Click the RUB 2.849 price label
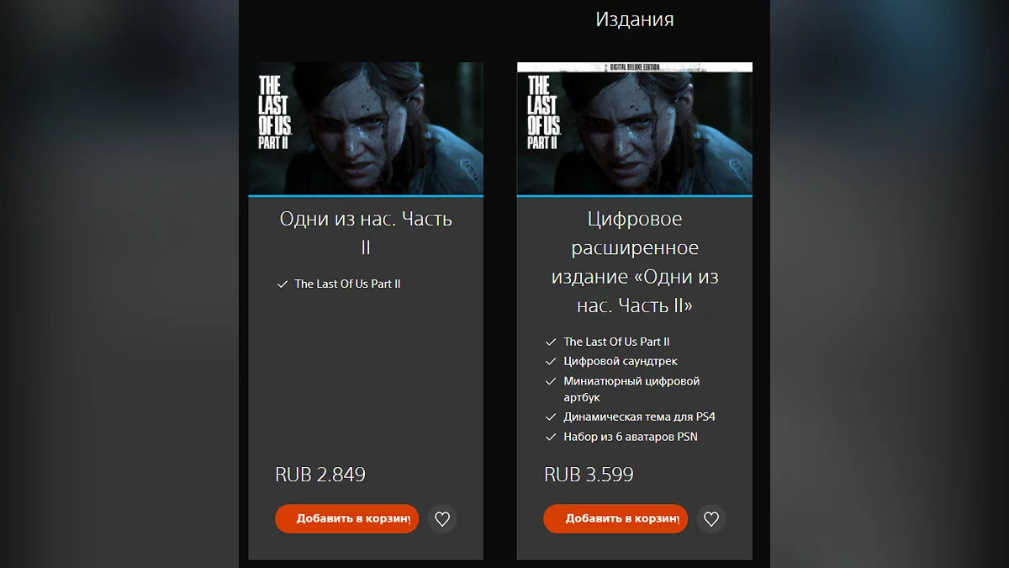The height and width of the screenshot is (568, 1009). tap(320, 475)
